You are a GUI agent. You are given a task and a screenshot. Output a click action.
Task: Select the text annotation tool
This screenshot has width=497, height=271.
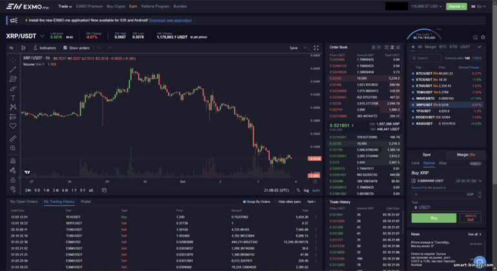[x=13, y=98]
